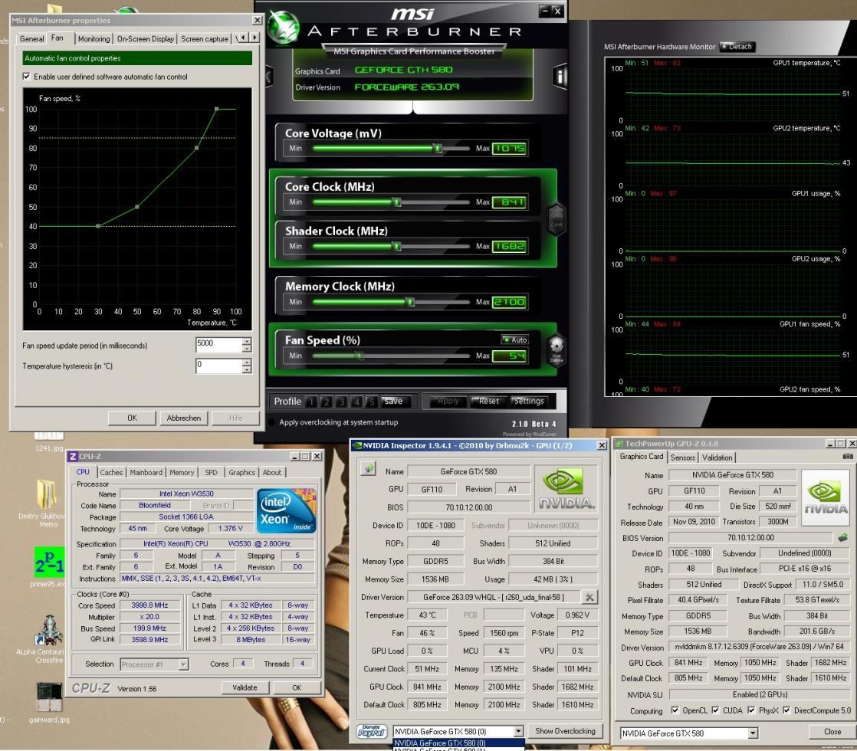Open the Alpha Centauri Crossfire desktop icon

[49, 630]
